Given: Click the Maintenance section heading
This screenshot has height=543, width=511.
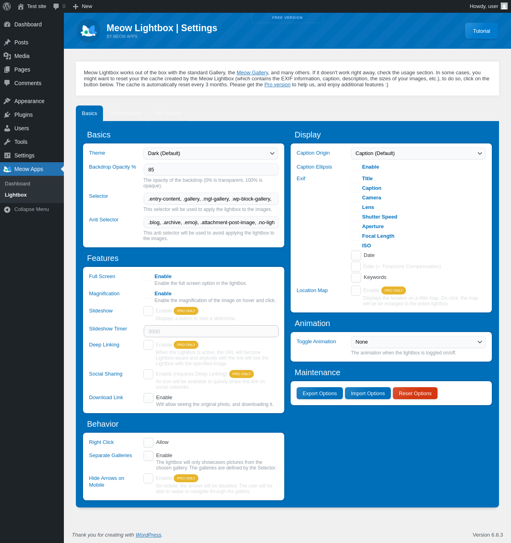Looking at the screenshot, I should coord(317,372).
